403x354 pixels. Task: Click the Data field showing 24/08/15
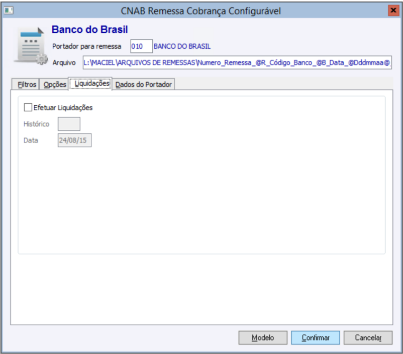click(x=74, y=140)
